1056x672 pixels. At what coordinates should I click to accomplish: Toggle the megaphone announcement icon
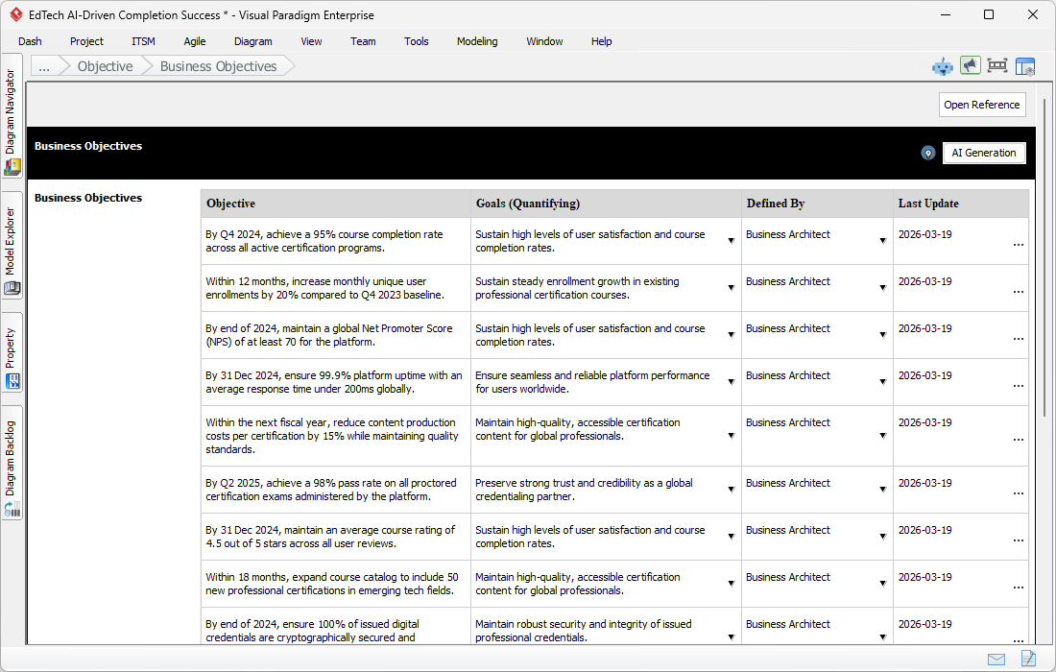pyautogui.click(x=971, y=65)
